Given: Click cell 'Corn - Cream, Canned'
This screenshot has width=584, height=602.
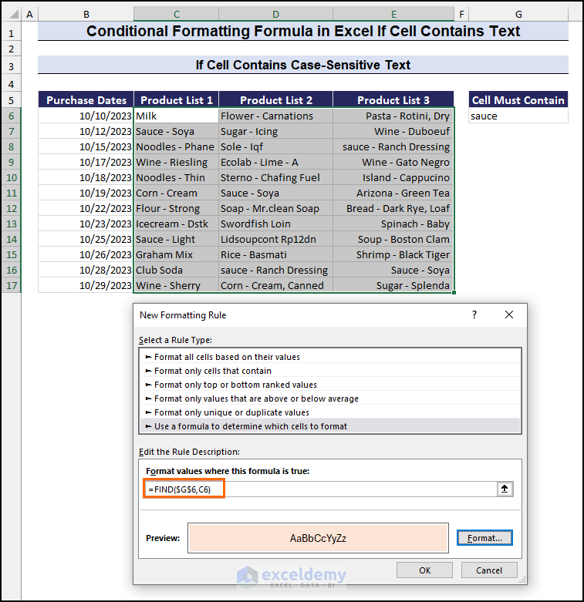Looking at the screenshot, I should pyautogui.click(x=276, y=286).
